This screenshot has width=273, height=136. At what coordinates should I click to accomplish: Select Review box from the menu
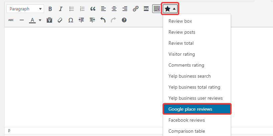pyautogui.click(x=197, y=21)
